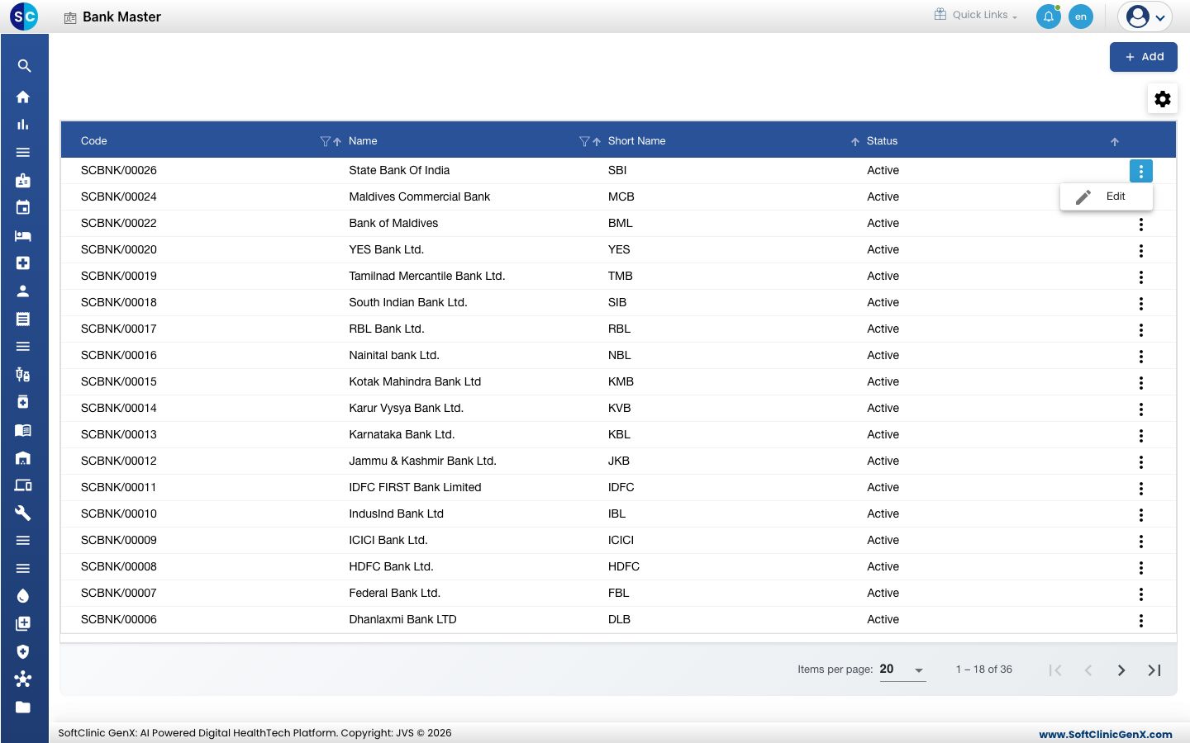
Task: Open the library-add plus sidebar icon
Action: [x=23, y=623]
